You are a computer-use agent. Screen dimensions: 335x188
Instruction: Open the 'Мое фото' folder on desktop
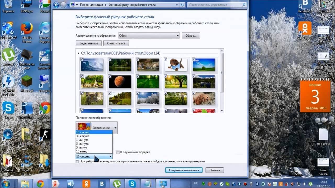(27, 136)
